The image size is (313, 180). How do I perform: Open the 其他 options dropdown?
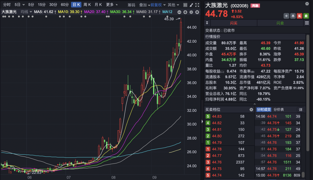pyautogui.click(x=174, y=5)
